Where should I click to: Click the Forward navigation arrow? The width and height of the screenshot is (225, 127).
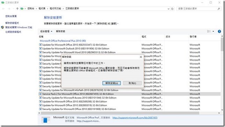pos(9,9)
